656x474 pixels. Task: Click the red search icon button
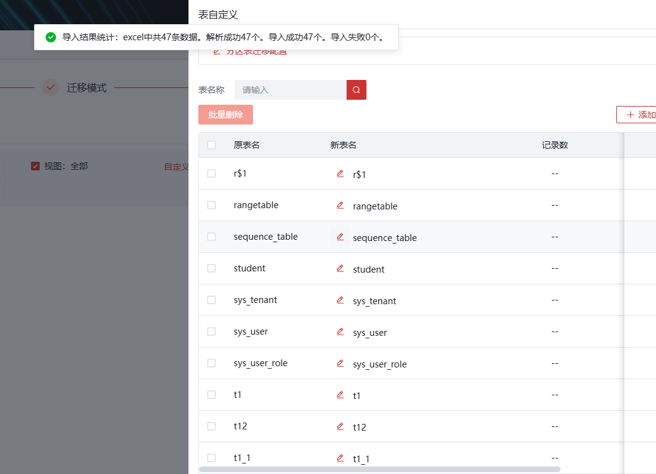[x=357, y=90]
